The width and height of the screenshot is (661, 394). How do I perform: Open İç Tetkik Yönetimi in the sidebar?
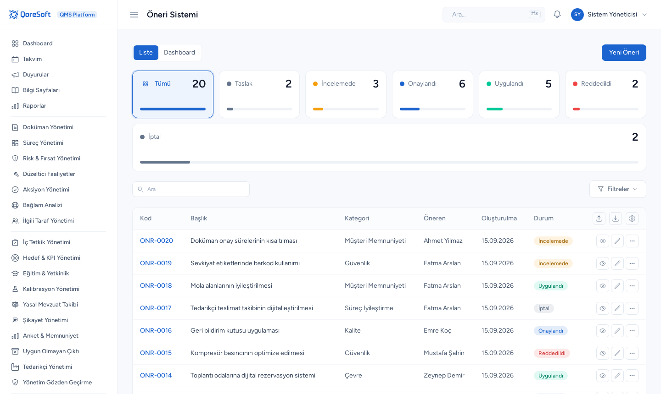59,242
